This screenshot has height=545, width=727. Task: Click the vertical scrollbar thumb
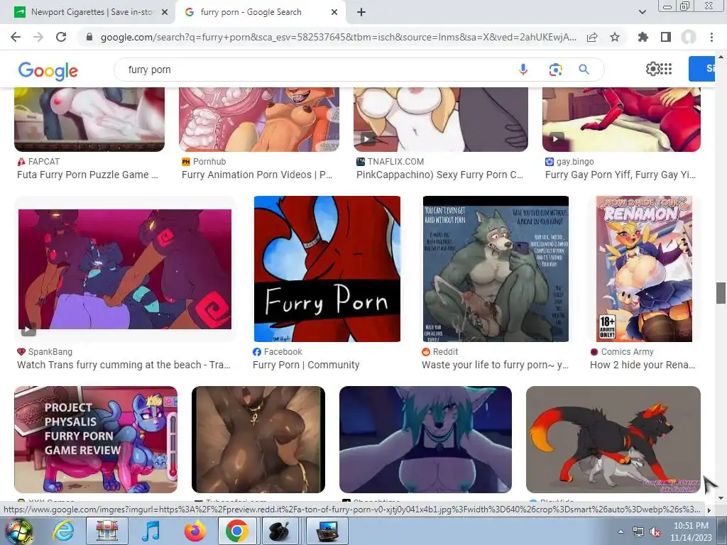pos(721,293)
